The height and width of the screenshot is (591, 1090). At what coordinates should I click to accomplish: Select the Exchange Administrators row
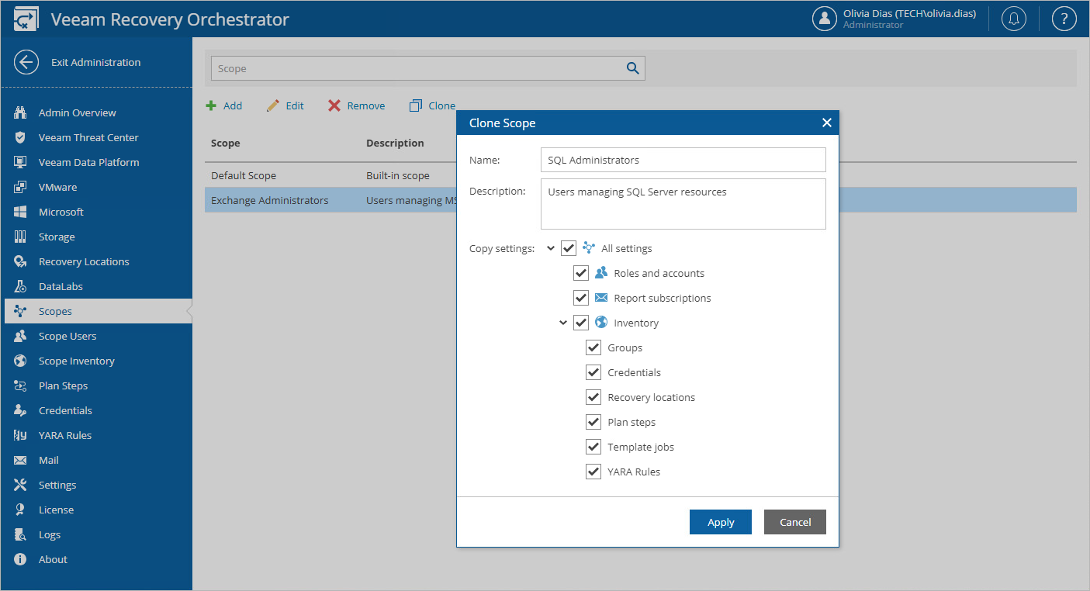641,200
